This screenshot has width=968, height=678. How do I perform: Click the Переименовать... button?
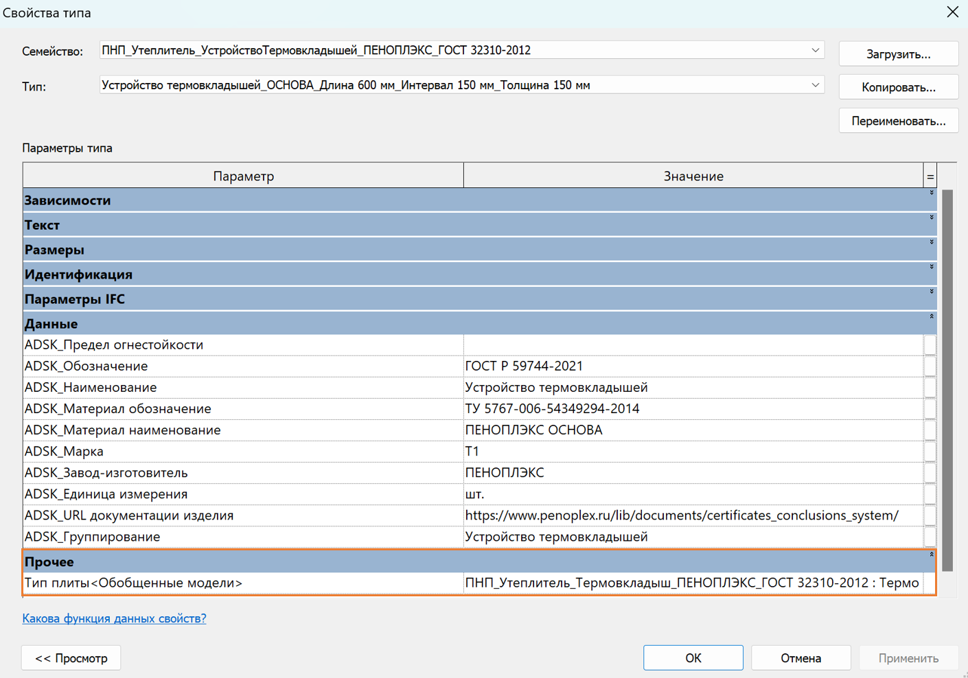click(x=898, y=121)
